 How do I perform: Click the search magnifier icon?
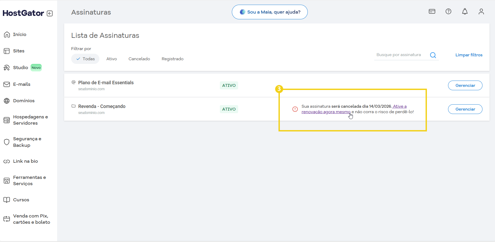click(x=433, y=55)
